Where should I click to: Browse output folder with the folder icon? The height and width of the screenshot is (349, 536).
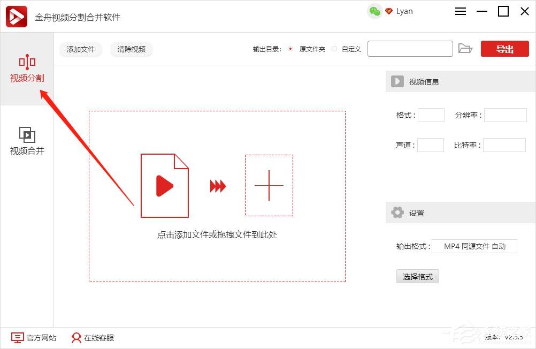(x=465, y=48)
